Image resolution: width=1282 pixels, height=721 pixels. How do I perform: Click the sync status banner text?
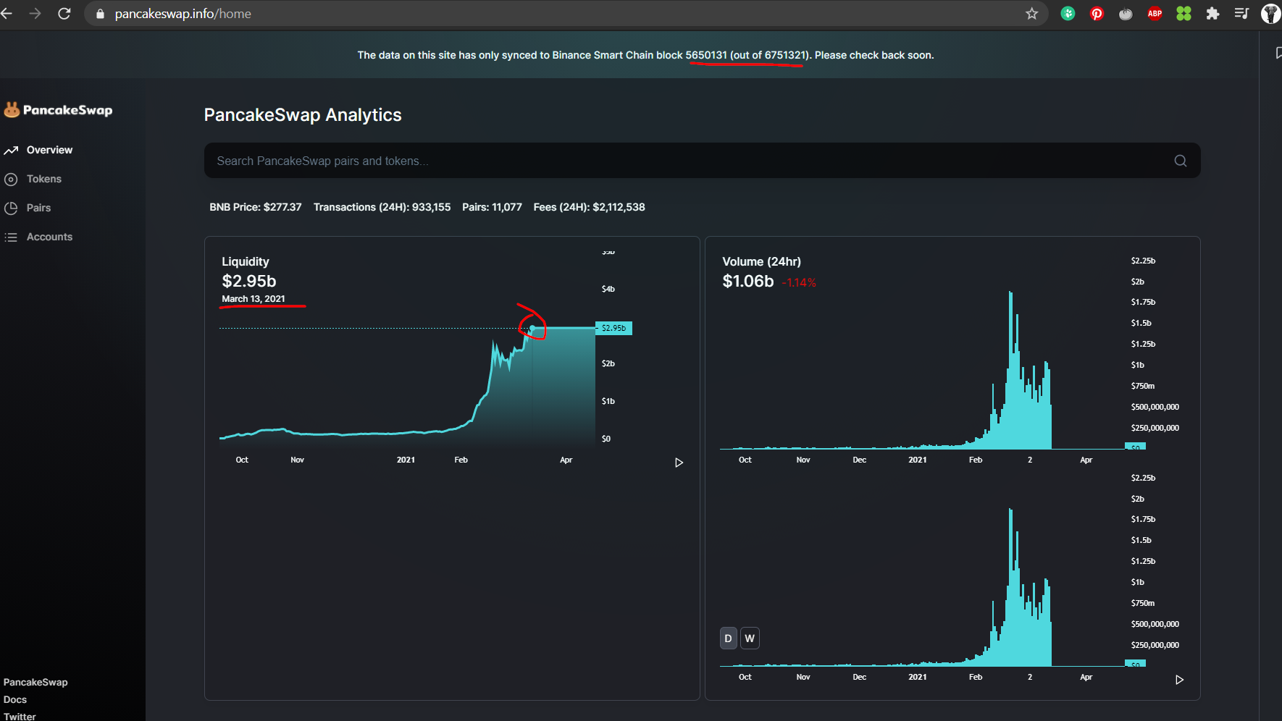coord(645,55)
